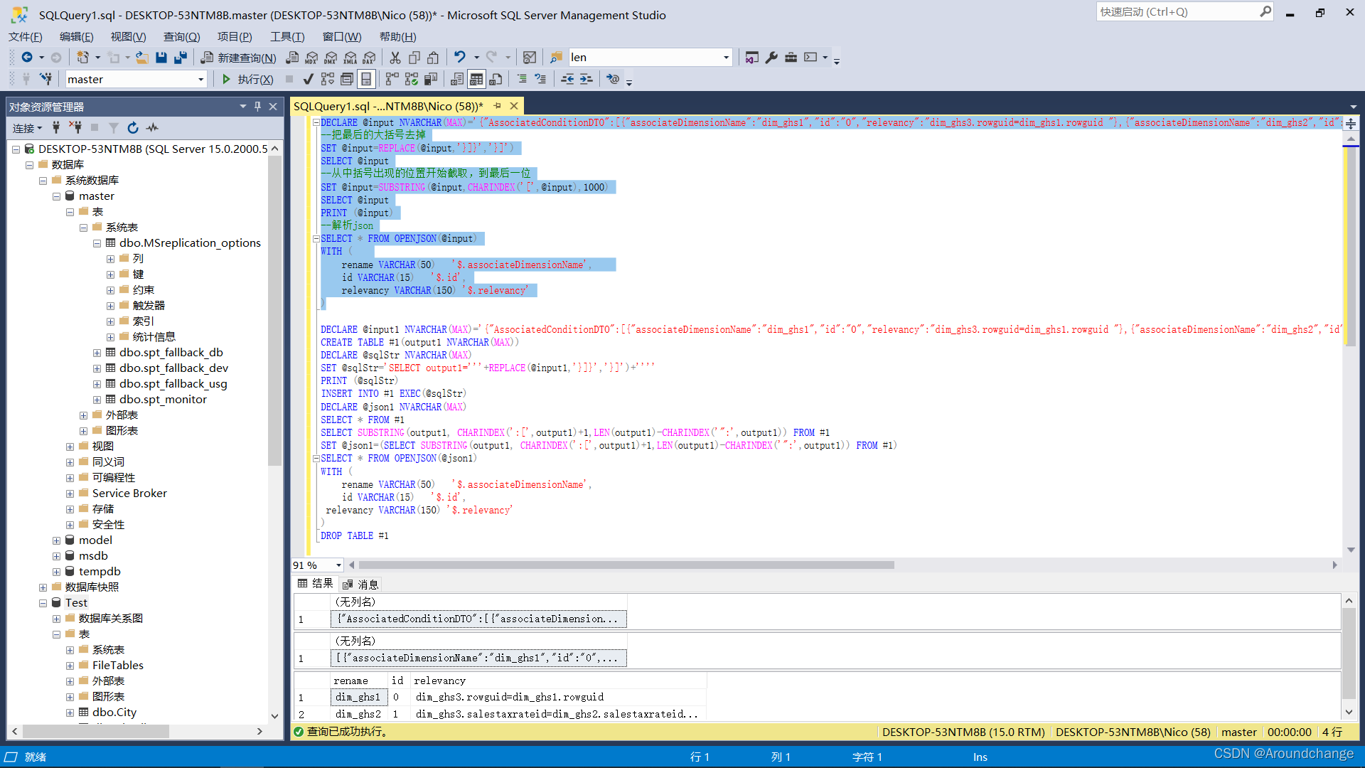Click the Results to Grid icon

(476, 79)
